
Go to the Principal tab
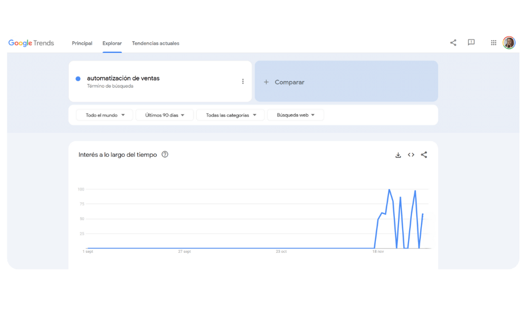coord(82,43)
